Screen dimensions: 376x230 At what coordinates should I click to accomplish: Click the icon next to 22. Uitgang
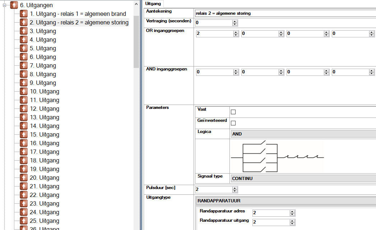24,195
